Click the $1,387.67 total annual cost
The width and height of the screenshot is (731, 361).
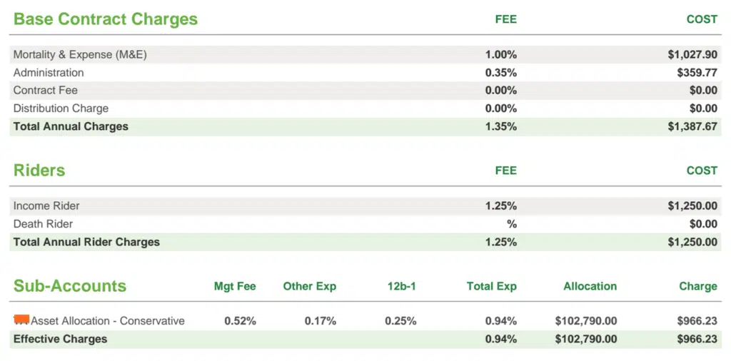coord(692,126)
